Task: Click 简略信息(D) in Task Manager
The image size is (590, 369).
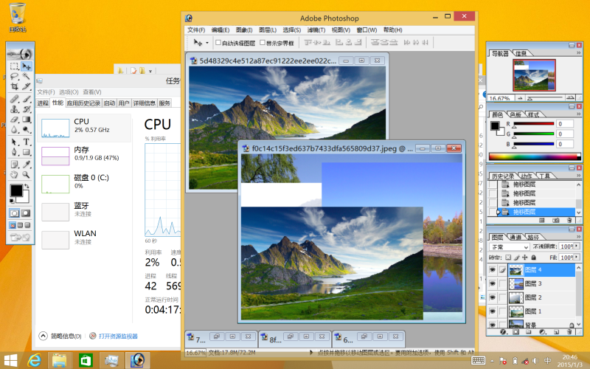Action: [62, 336]
